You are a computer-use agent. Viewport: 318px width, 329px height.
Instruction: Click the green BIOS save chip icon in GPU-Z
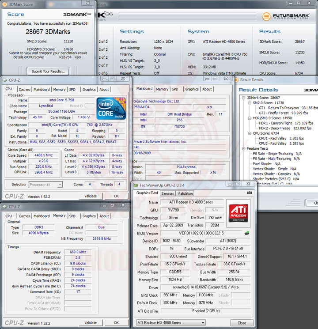(x=247, y=233)
